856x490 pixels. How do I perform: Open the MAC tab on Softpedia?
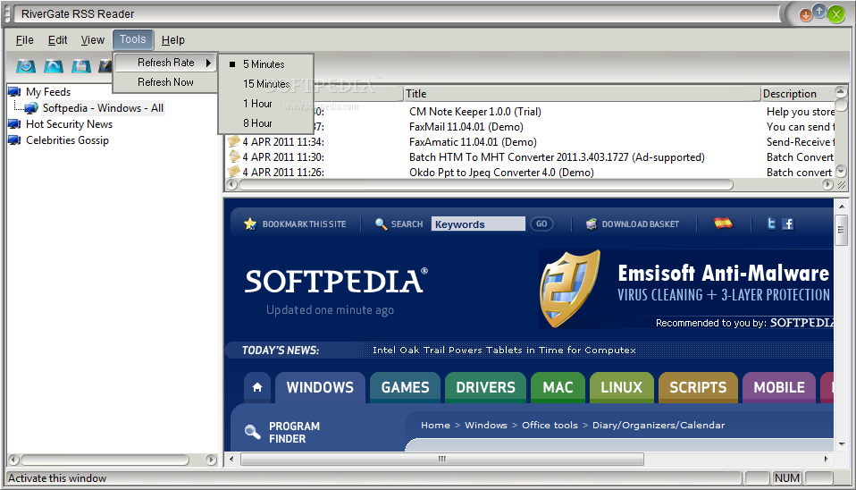point(558,387)
